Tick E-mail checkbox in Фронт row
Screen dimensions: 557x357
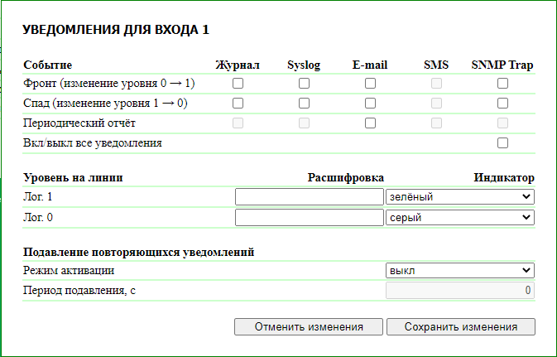[x=370, y=84]
